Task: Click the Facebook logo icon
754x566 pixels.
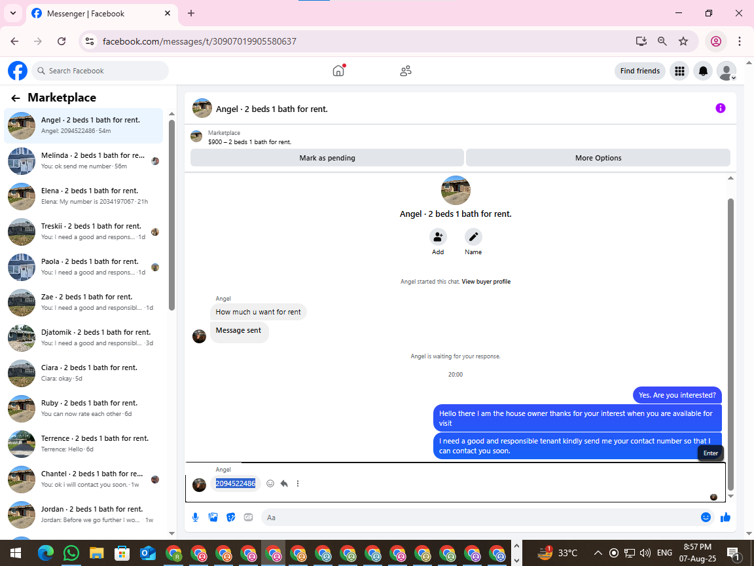Action: tap(17, 71)
